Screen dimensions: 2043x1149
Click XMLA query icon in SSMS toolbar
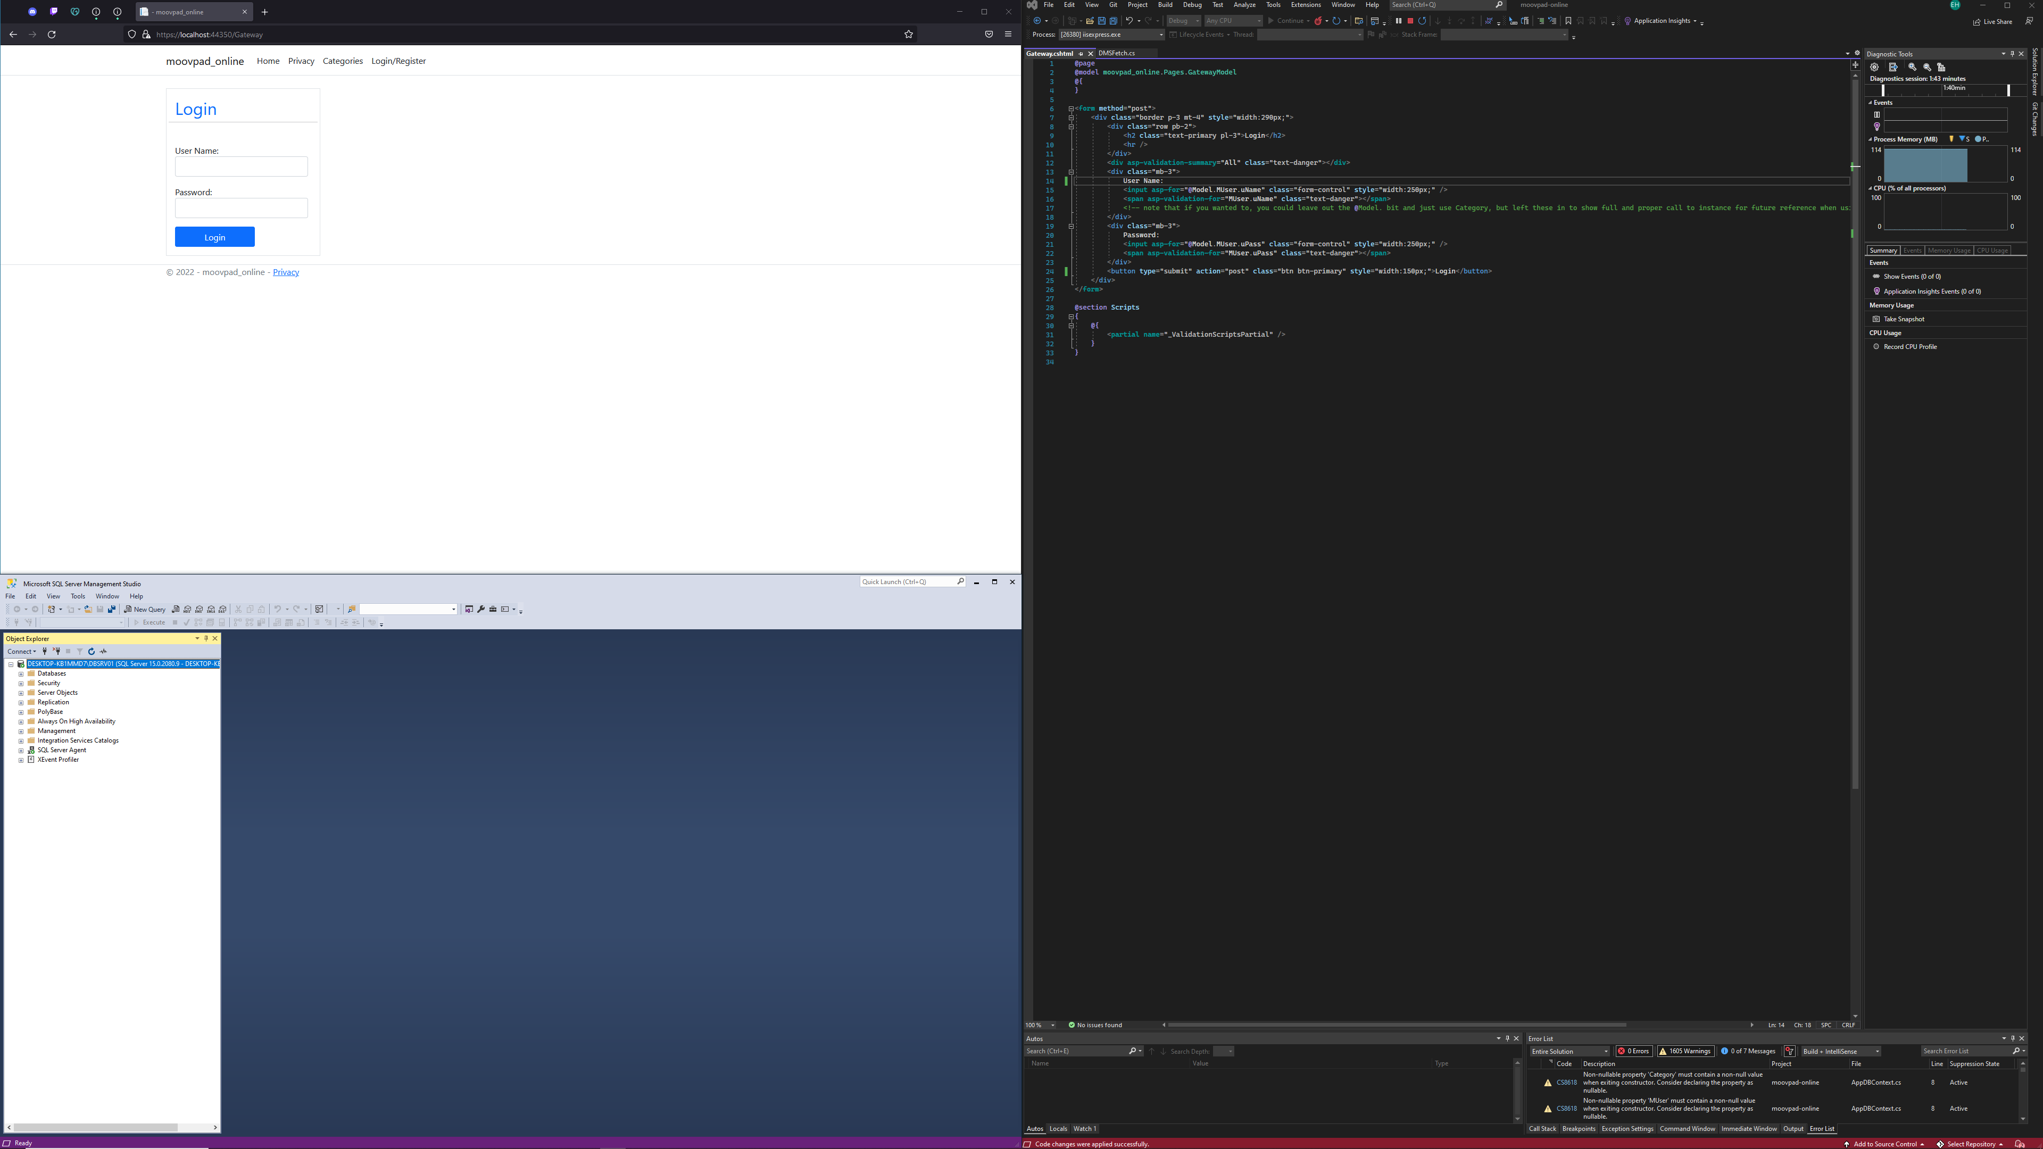[211, 609]
